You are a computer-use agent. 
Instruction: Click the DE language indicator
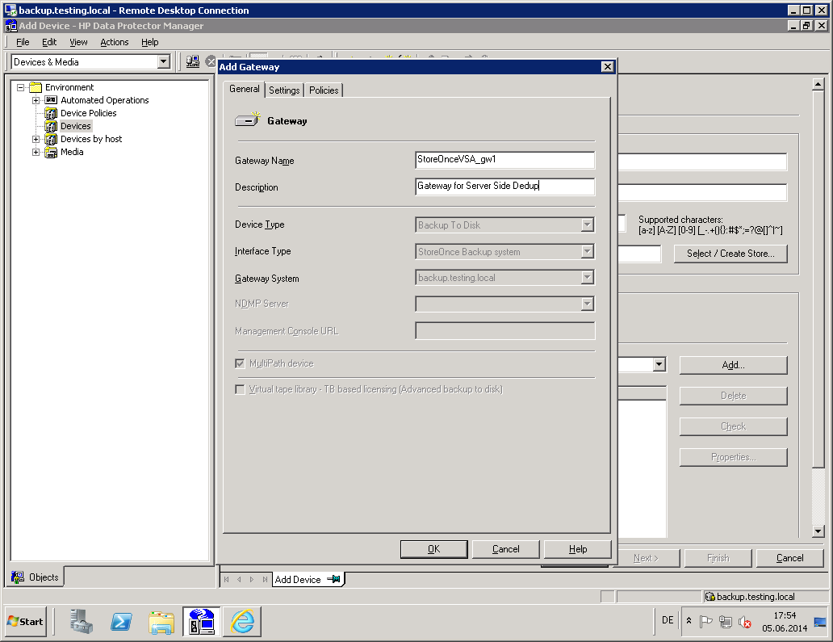(668, 620)
